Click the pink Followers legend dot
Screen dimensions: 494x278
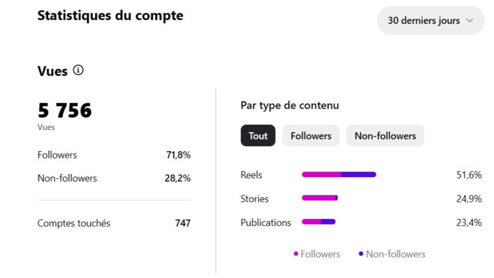tap(296, 254)
